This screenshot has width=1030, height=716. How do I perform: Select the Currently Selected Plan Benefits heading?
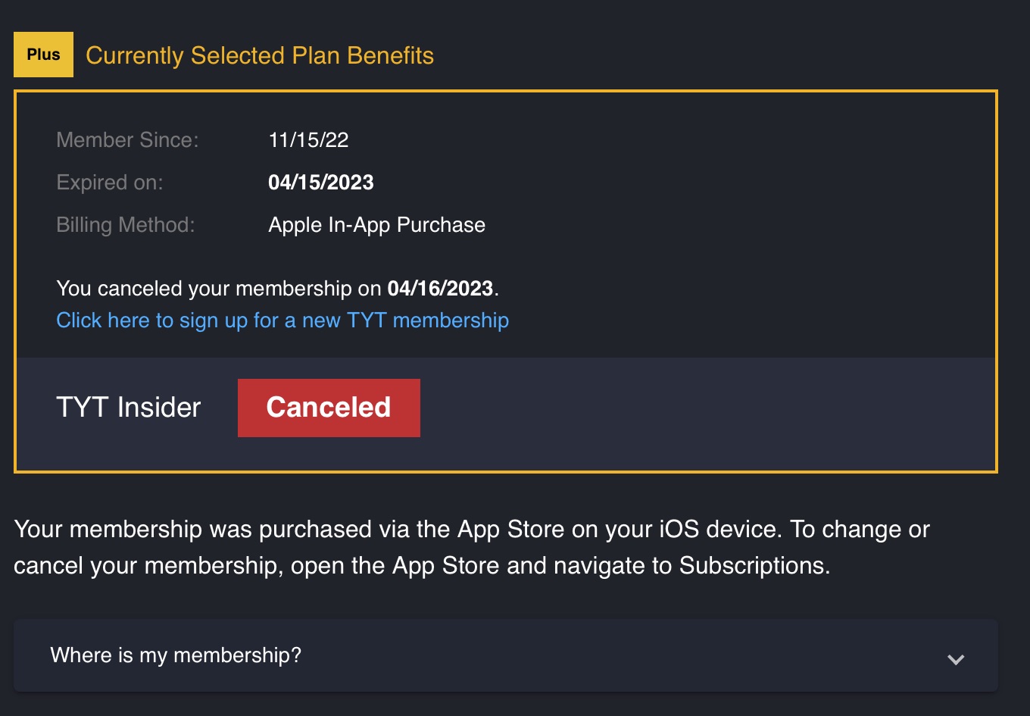(x=260, y=55)
